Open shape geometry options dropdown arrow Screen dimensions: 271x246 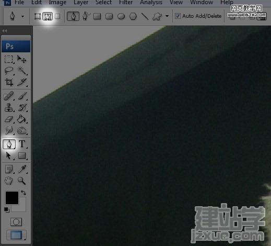(167, 16)
